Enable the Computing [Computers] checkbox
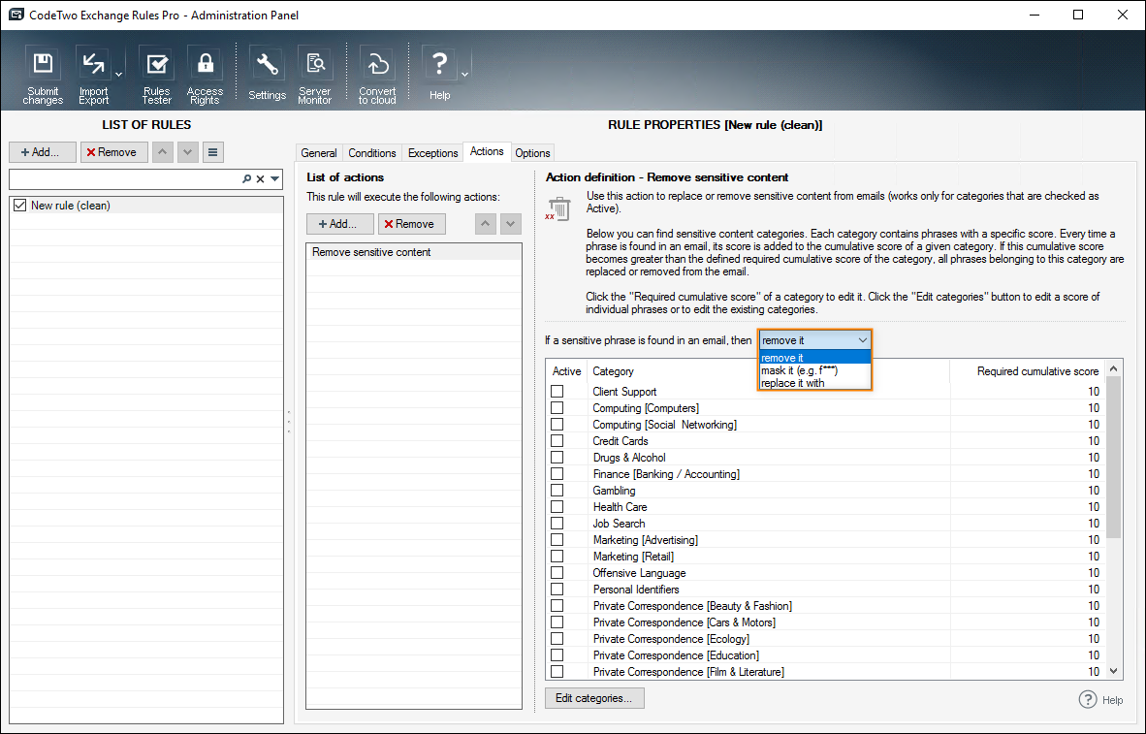Image resolution: width=1146 pixels, height=734 pixels. coord(557,408)
